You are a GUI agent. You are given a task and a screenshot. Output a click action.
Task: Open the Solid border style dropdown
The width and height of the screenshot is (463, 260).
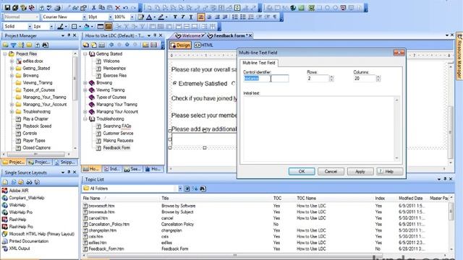[x=30, y=27]
